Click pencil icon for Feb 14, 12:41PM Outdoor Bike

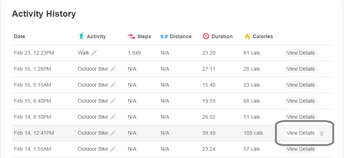113,133
